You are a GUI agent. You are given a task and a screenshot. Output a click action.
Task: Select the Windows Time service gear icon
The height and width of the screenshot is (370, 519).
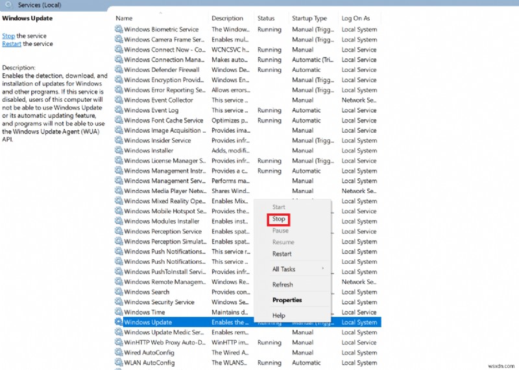point(119,312)
